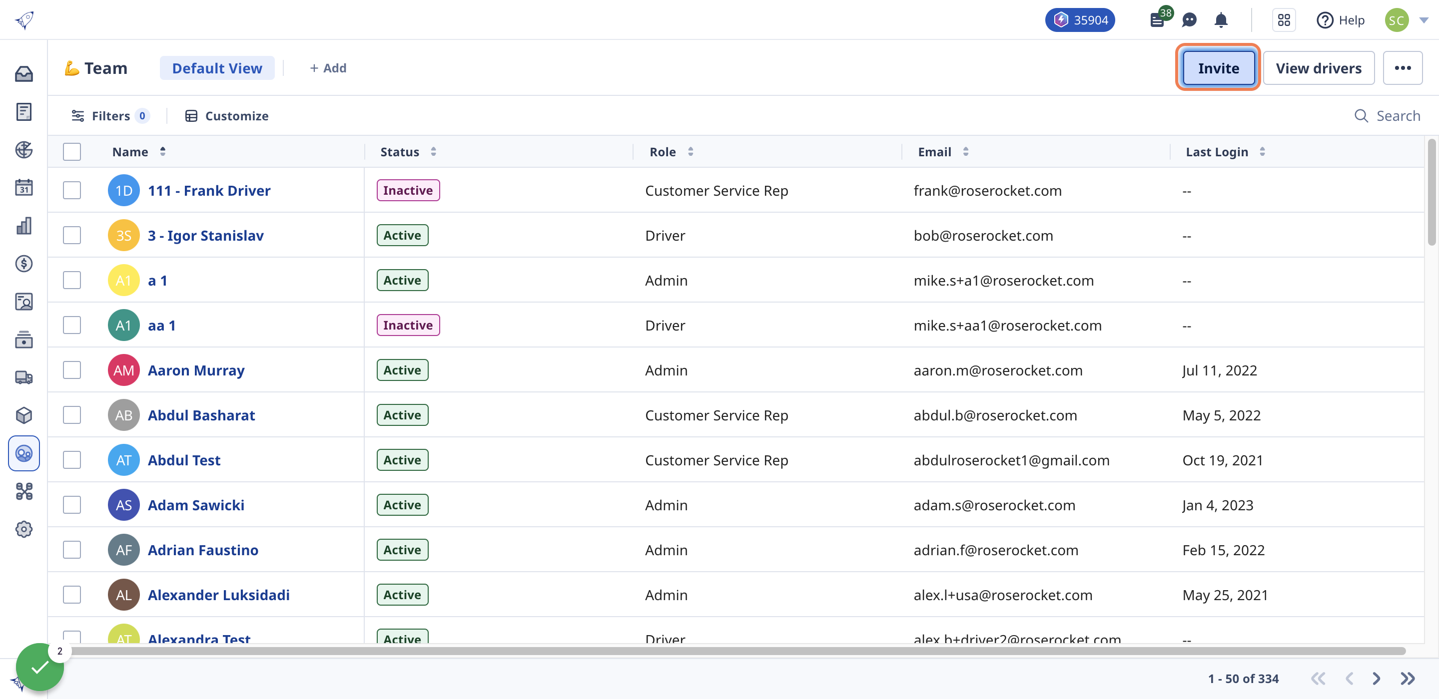Click the Team page title

pos(96,67)
